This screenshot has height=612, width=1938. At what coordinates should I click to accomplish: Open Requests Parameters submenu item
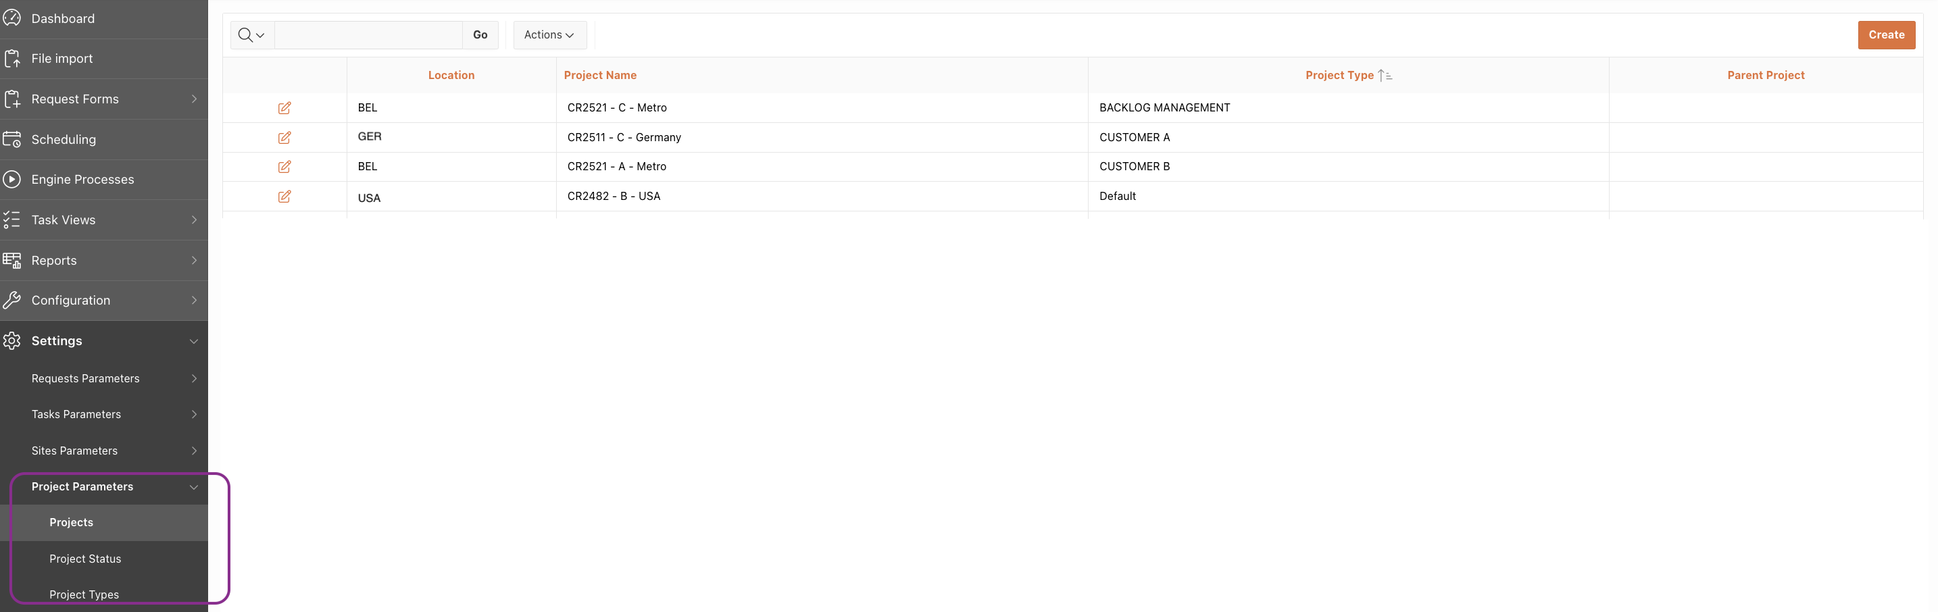104,378
